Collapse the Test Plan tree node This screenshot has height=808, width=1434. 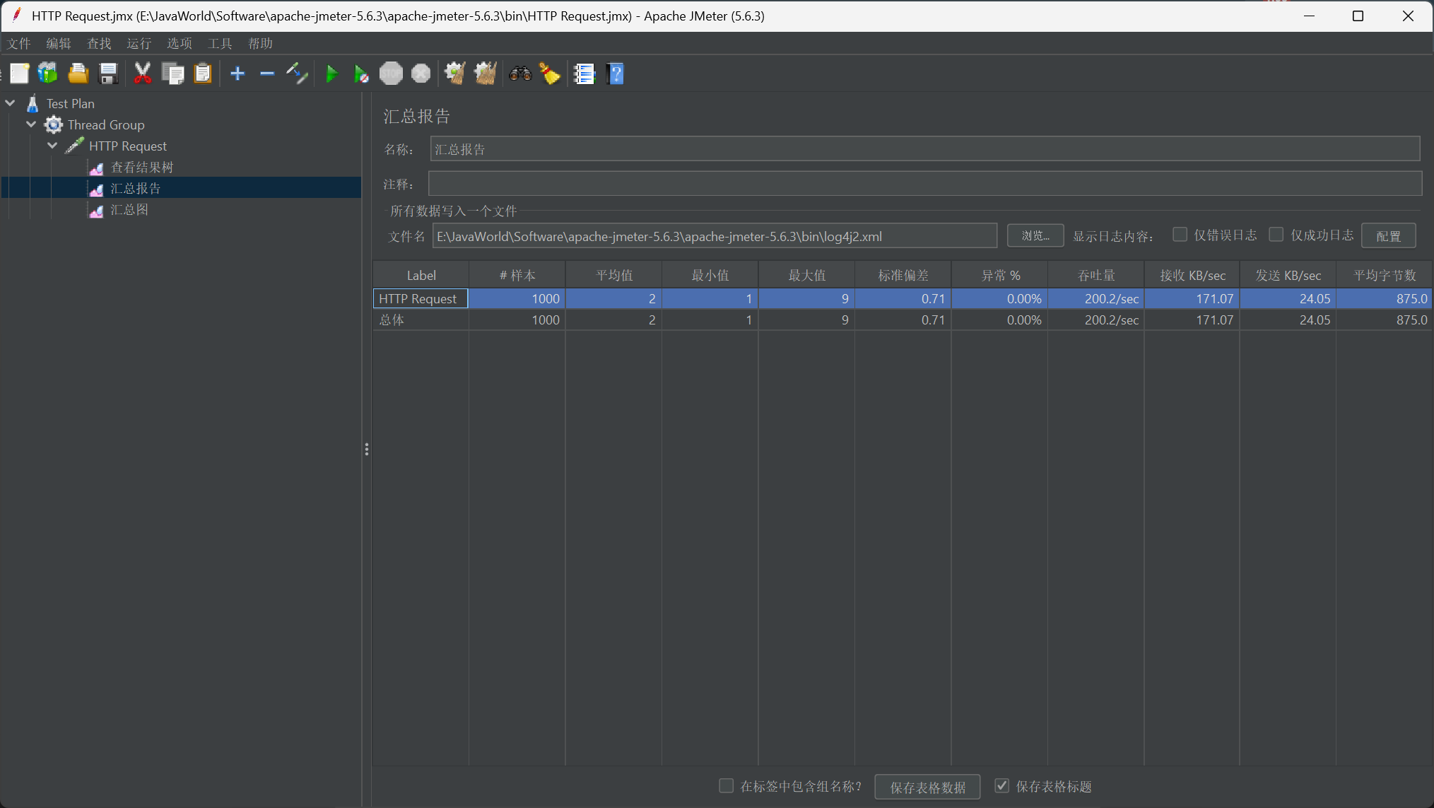[x=11, y=103]
